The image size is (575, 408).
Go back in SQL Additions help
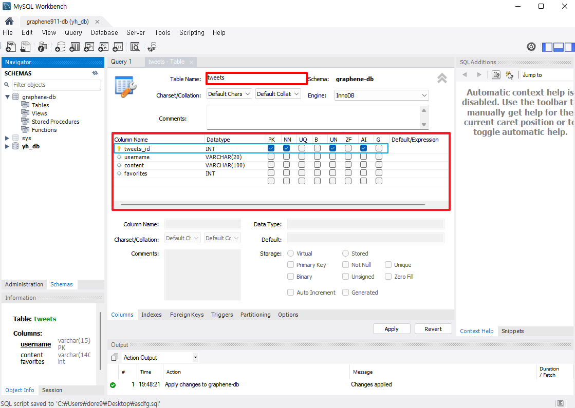click(x=465, y=75)
